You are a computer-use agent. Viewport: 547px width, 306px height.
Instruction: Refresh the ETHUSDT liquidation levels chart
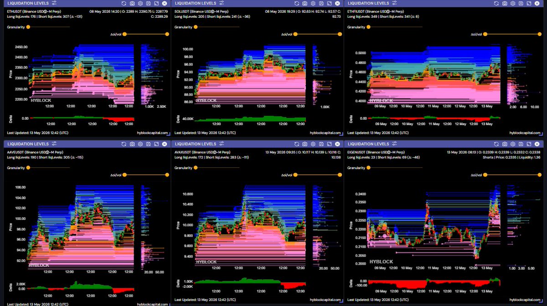tap(124, 3)
